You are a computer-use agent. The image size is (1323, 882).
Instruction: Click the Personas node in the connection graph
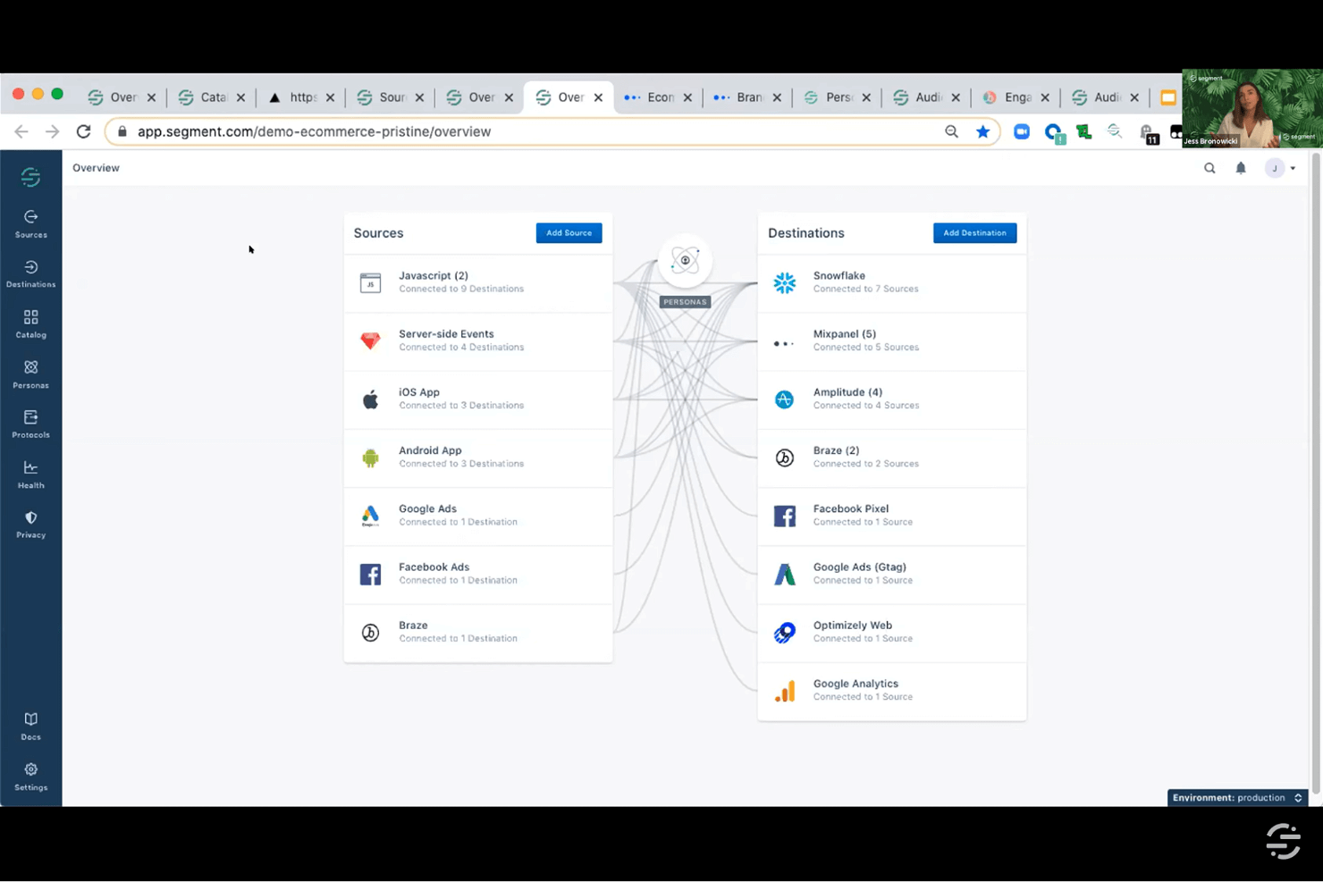pos(685,261)
